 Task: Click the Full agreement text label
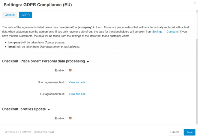[x=52, y=94]
